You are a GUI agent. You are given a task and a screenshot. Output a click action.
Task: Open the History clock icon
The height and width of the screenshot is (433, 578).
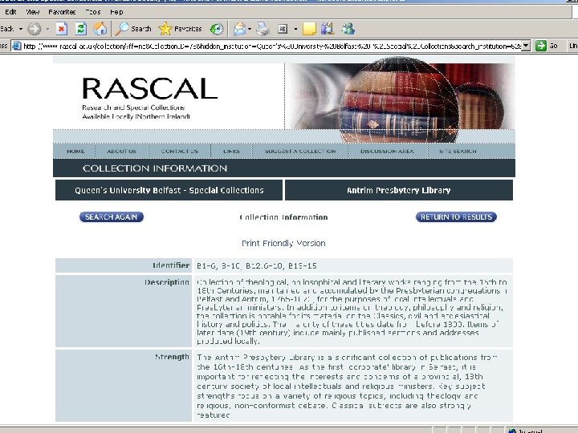(x=217, y=29)
